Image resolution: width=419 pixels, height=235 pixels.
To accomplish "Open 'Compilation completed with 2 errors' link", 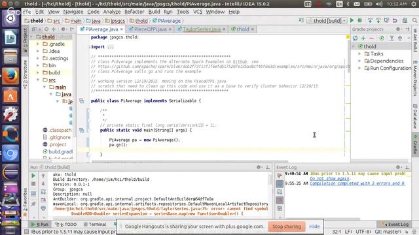I will [x=357, y=183].
